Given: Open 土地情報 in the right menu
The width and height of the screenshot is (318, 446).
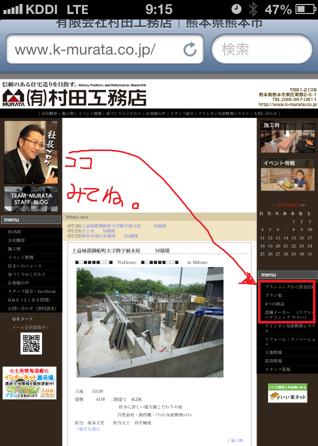Looking at the screenshot, I should pos(273,352).
